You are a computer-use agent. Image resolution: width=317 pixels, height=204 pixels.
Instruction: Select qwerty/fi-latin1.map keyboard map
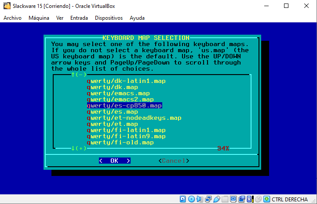click(126, 130)
